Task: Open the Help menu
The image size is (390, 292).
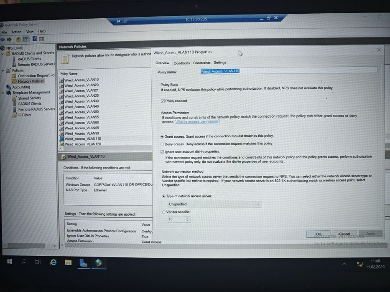Action: point(42,31)
